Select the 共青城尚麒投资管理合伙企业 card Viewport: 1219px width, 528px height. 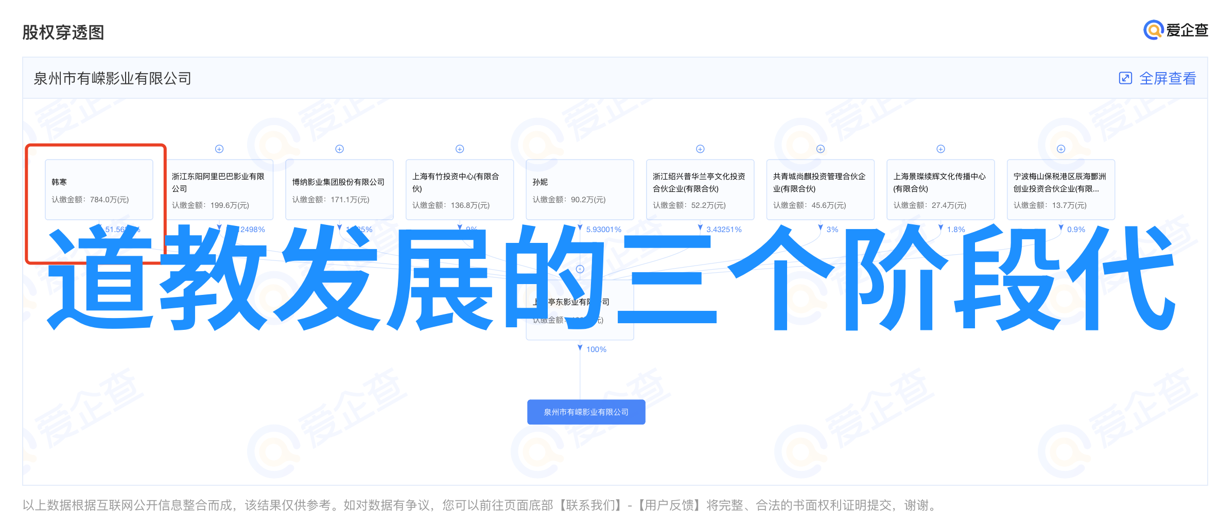pos(821,189)
